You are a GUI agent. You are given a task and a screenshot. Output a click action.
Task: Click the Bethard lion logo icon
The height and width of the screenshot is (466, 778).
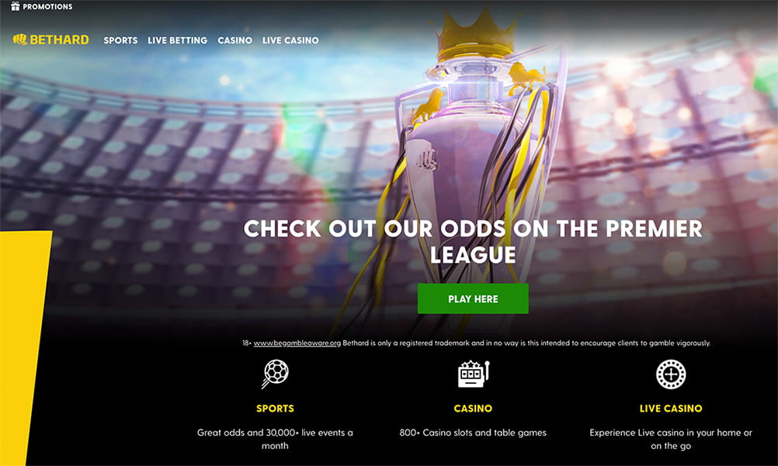(20, 40)
